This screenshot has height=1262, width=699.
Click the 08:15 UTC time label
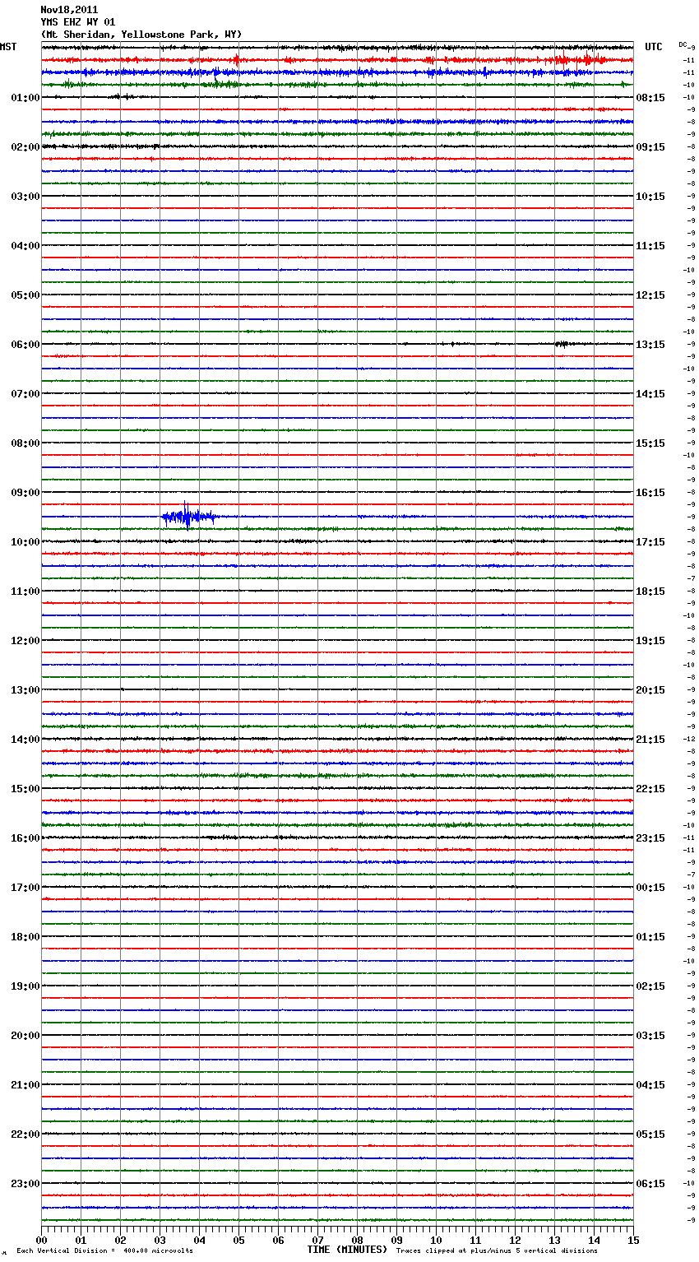click(650, 98)
